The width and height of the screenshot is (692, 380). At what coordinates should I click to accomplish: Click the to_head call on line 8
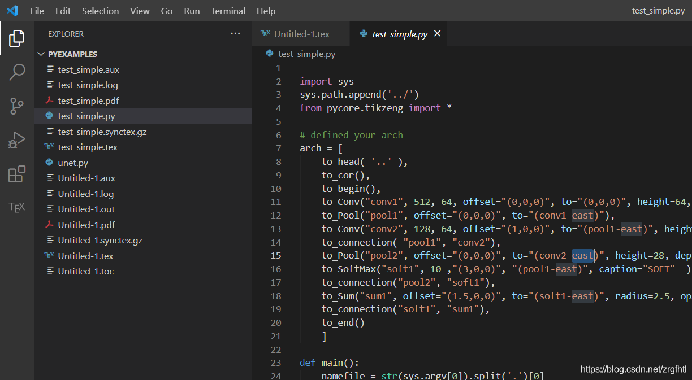(365, 161)
